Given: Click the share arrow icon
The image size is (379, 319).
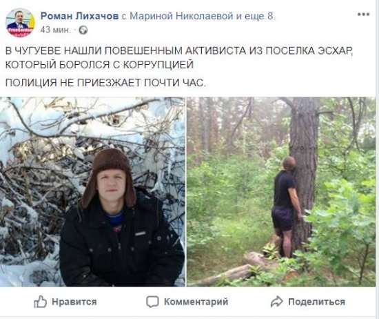Looking at the screenshot, I should click(276, 302).
